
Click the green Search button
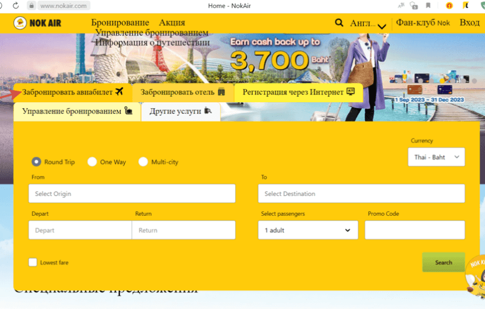(444, 262)
